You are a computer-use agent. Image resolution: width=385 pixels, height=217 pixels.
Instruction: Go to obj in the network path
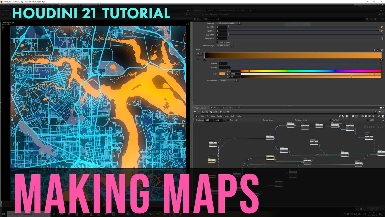(205, 112)
